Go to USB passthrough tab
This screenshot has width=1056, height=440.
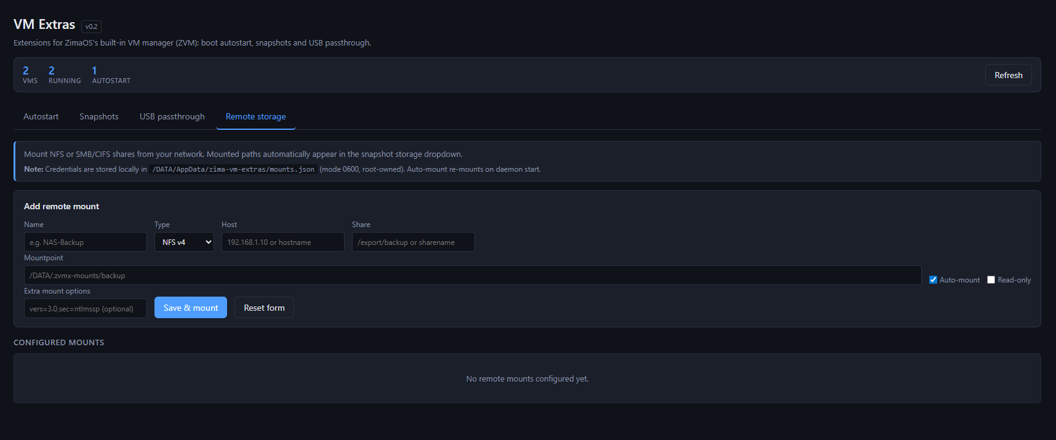point(172,116)
